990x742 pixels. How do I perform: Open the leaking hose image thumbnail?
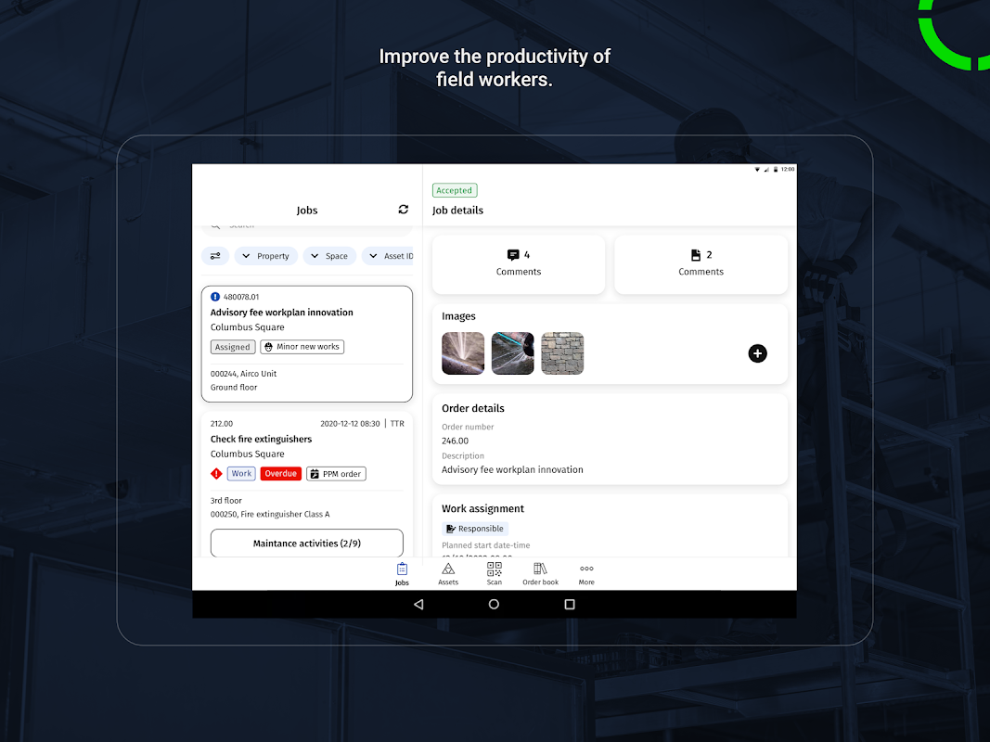[513, 353]
